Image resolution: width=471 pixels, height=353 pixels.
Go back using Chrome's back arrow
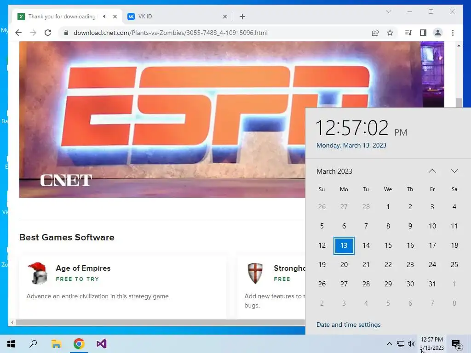click(18, 33)
